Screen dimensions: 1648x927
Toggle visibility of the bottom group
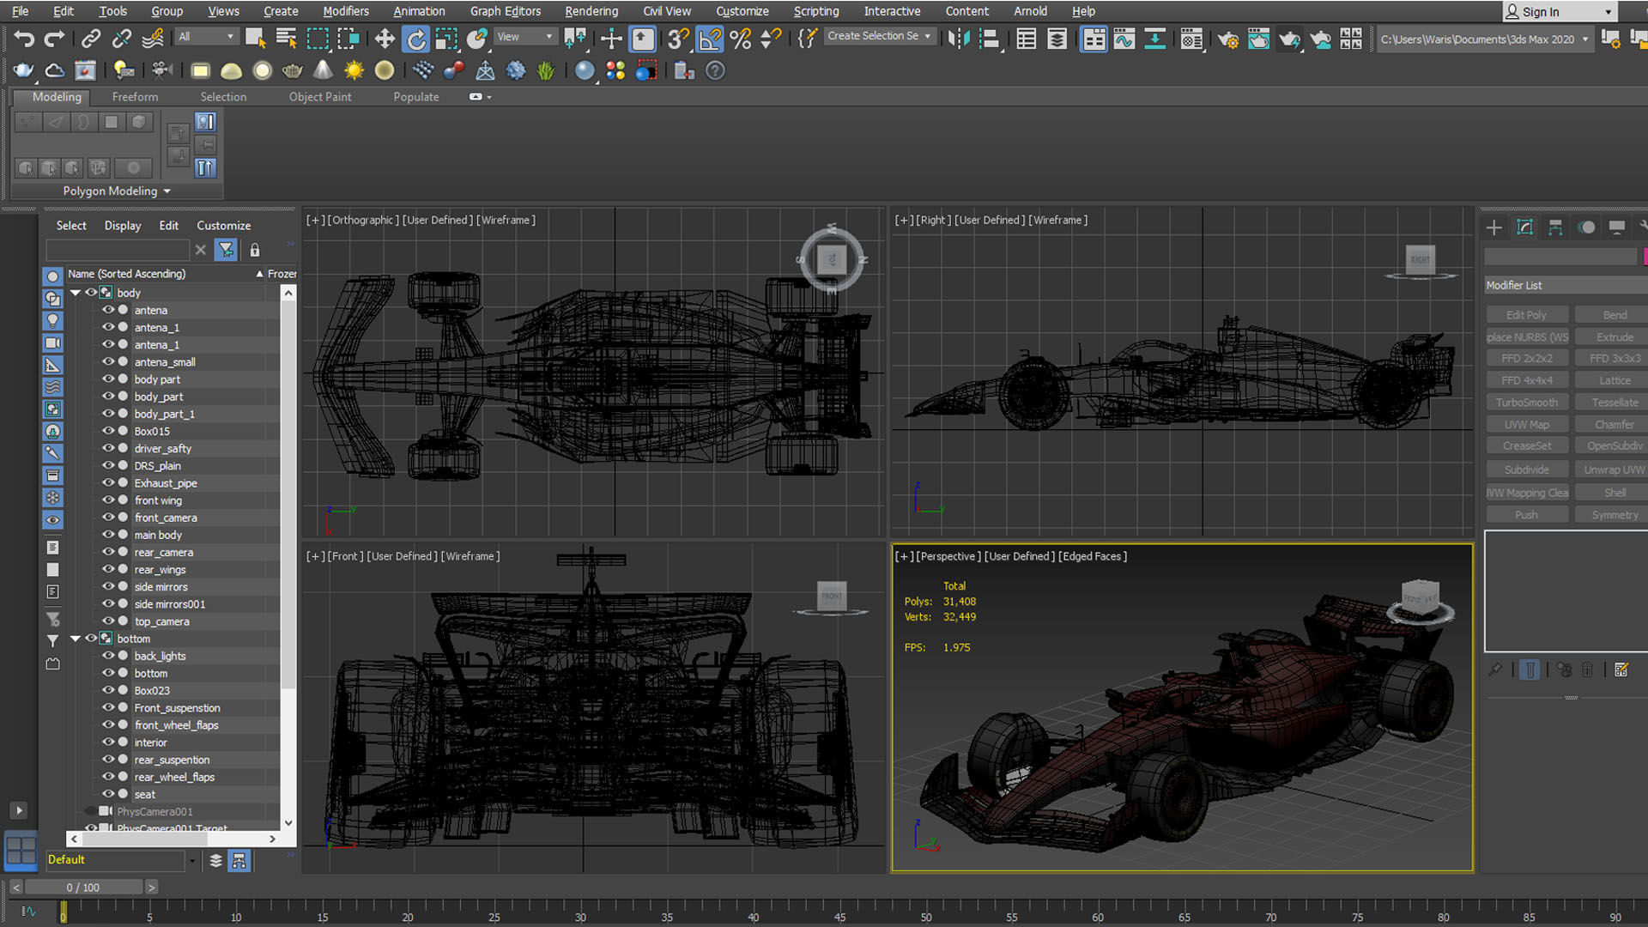90,638
